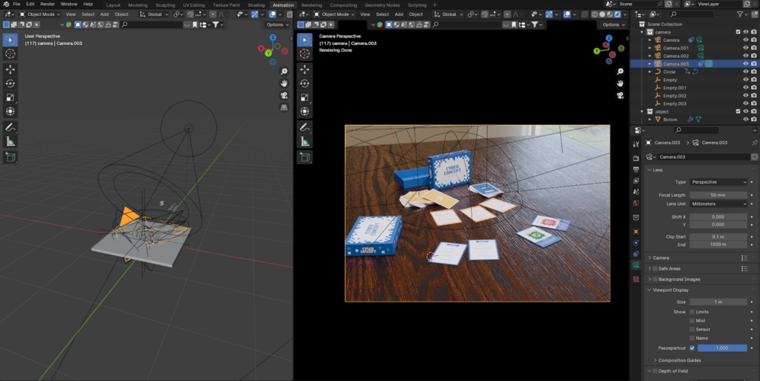Open the Add menu in camera viewport
Viewport: 760px width, 381px height.
point(399,14)
